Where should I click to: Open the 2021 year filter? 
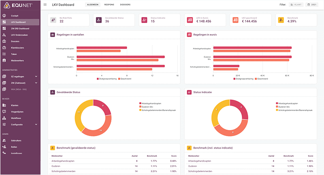coord(312,4)
